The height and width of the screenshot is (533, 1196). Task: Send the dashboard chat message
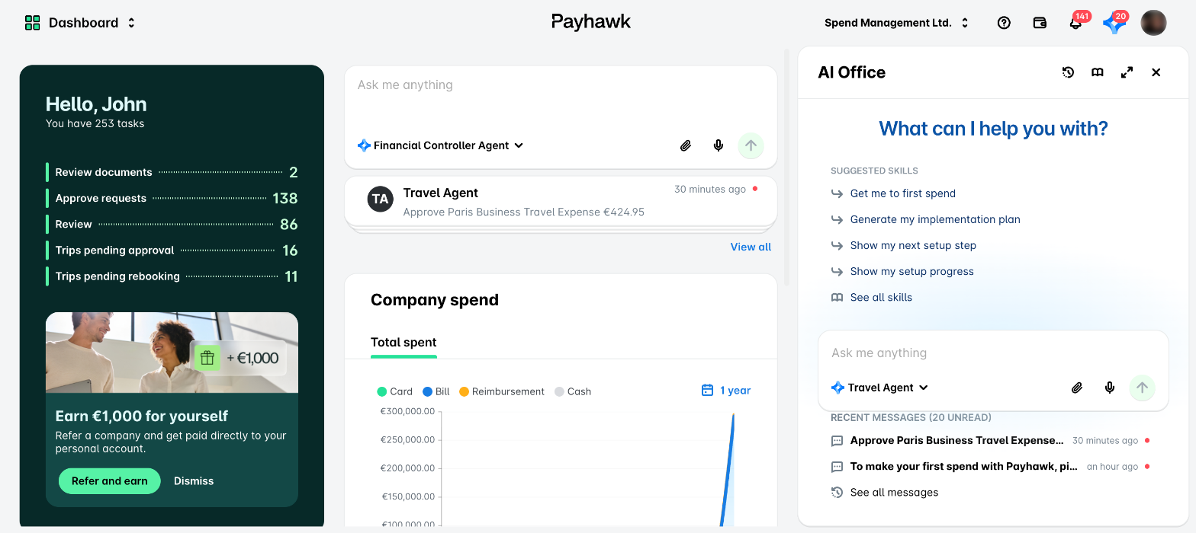click(x=751, y=145)
